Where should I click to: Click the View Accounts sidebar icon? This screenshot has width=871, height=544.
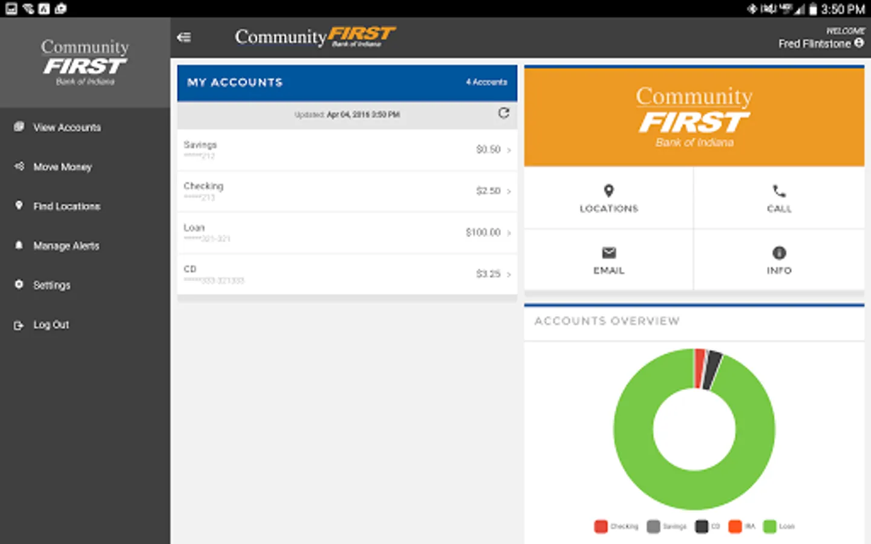click(19, 127)
